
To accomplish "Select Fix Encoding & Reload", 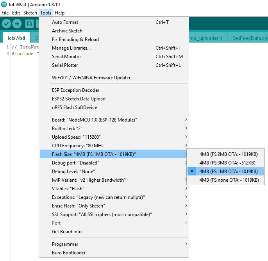I will [x=114, y=39].
